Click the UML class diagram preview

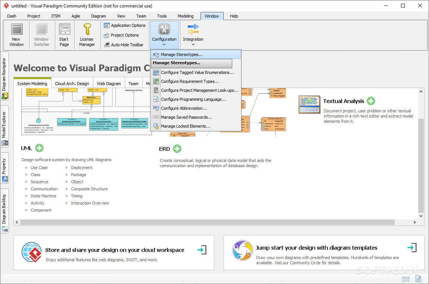click(x=87, y=112)
